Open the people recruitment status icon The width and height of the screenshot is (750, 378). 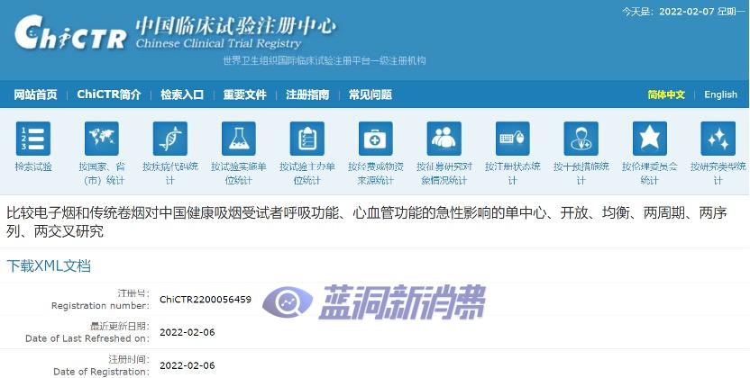444,139
